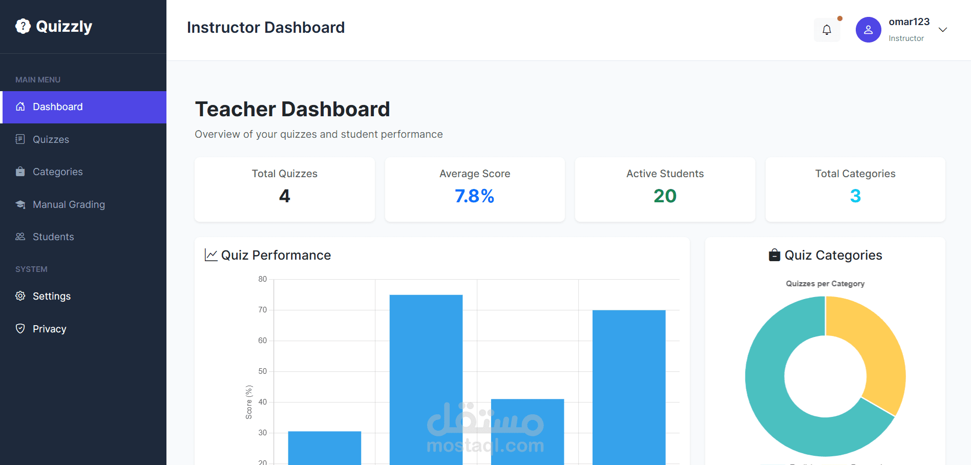The image size is (971, 465).
Task: Click the Students people icon
Action: tap(20, 237)
